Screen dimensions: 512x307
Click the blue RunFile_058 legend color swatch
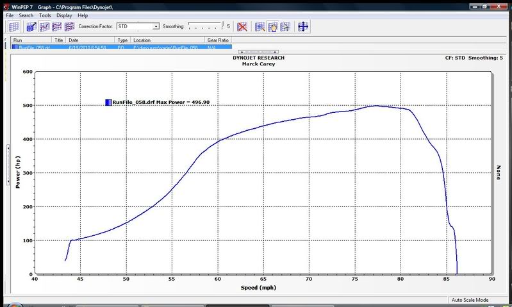point(108,102)
